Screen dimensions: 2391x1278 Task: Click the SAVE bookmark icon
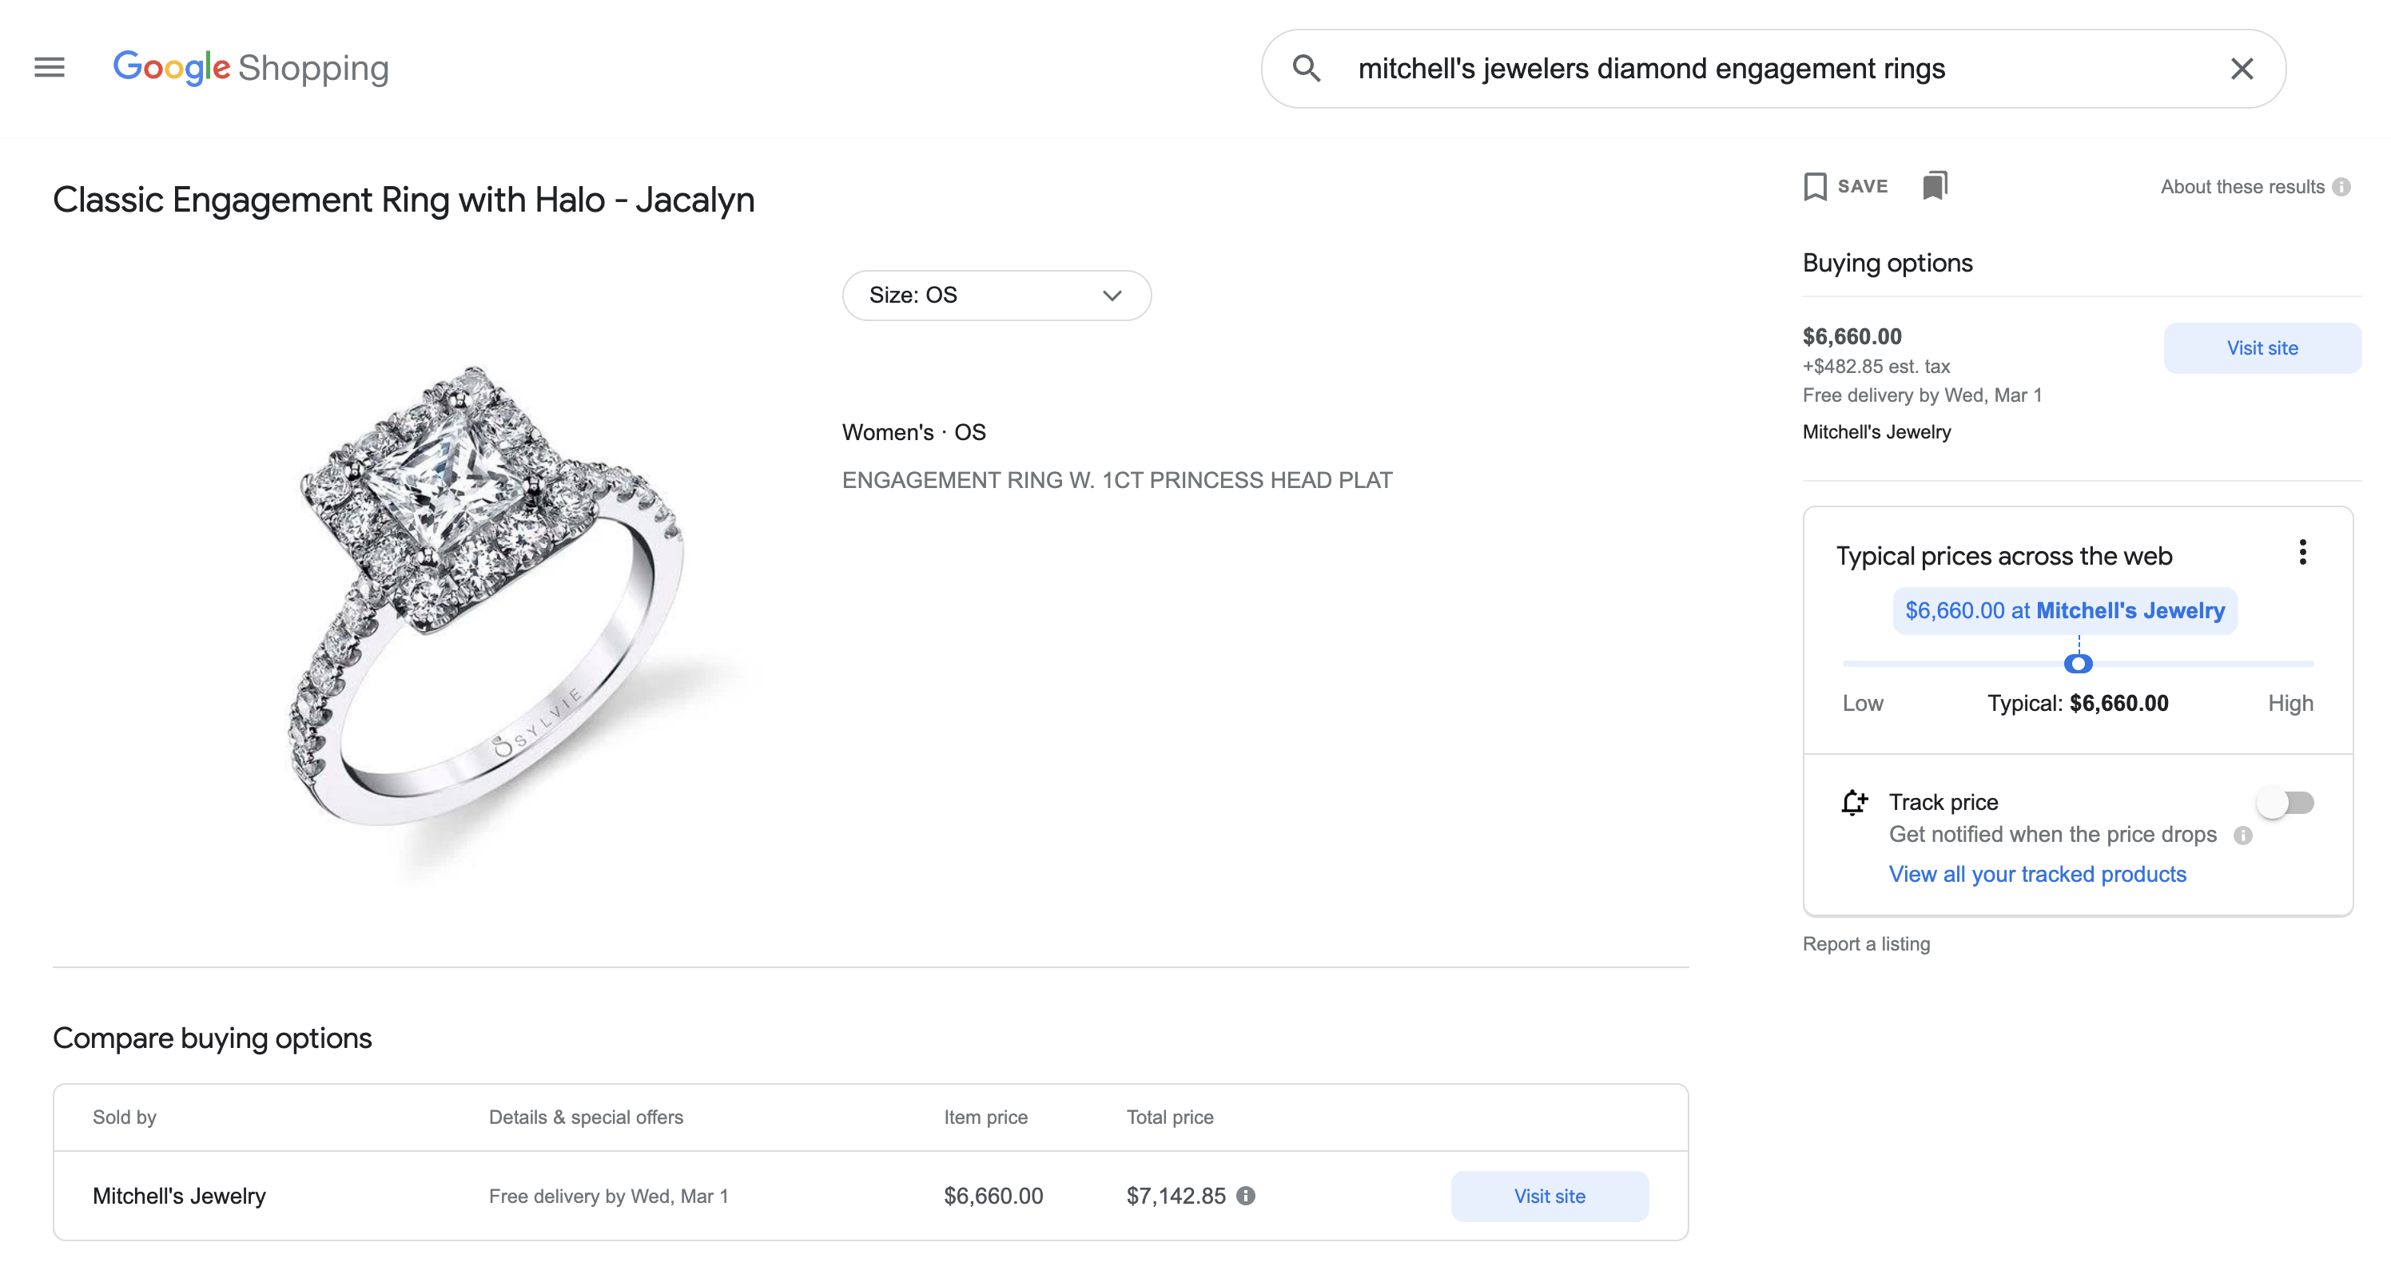coord(1816,186)
